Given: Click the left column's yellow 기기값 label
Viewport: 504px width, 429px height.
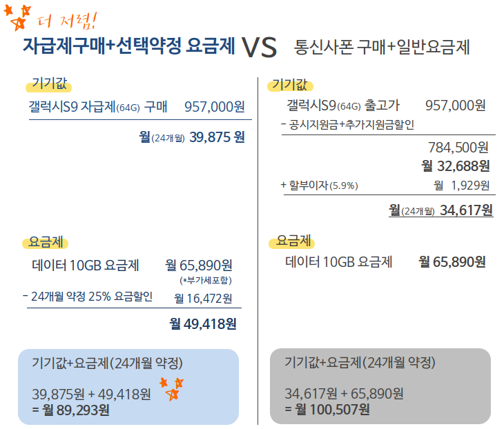Looking at the screenshot, I should click(x=48, y=84).
